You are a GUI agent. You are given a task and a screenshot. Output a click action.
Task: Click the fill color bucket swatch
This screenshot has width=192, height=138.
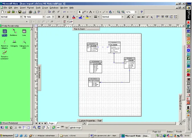(87, 17)
